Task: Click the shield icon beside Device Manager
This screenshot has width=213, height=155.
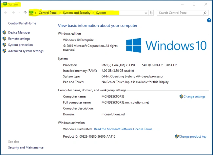Action: pos(5,32)
